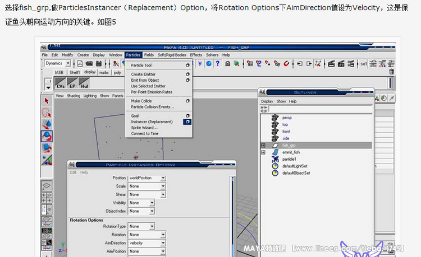Screen dimensions: 421x257
Task: Click the new scene file icon
Action: [80, 64]
